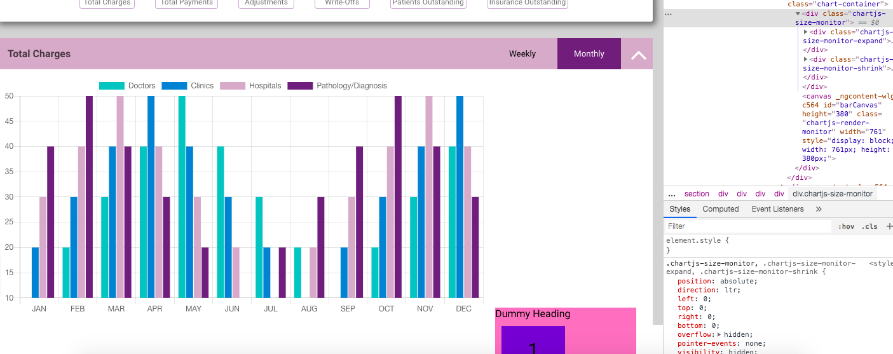Image resolution: width=893 pixels, height=354 pixels.
Task: Click the breadcrumb ellipsis in DevTools
Action: [672, 194]
